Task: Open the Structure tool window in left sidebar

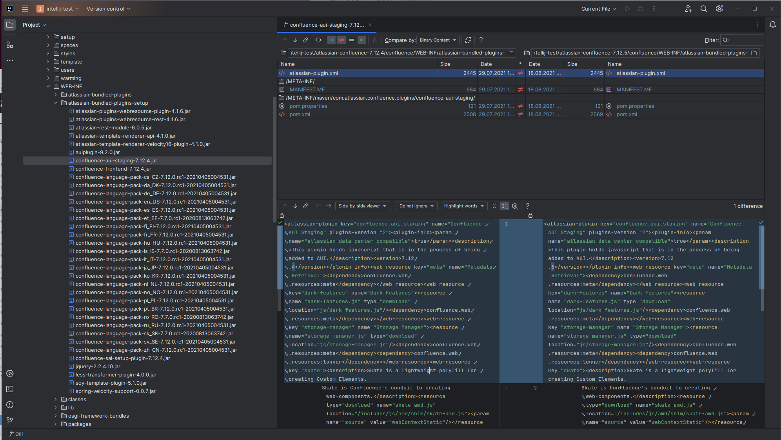Action: (x=10, y=45)
